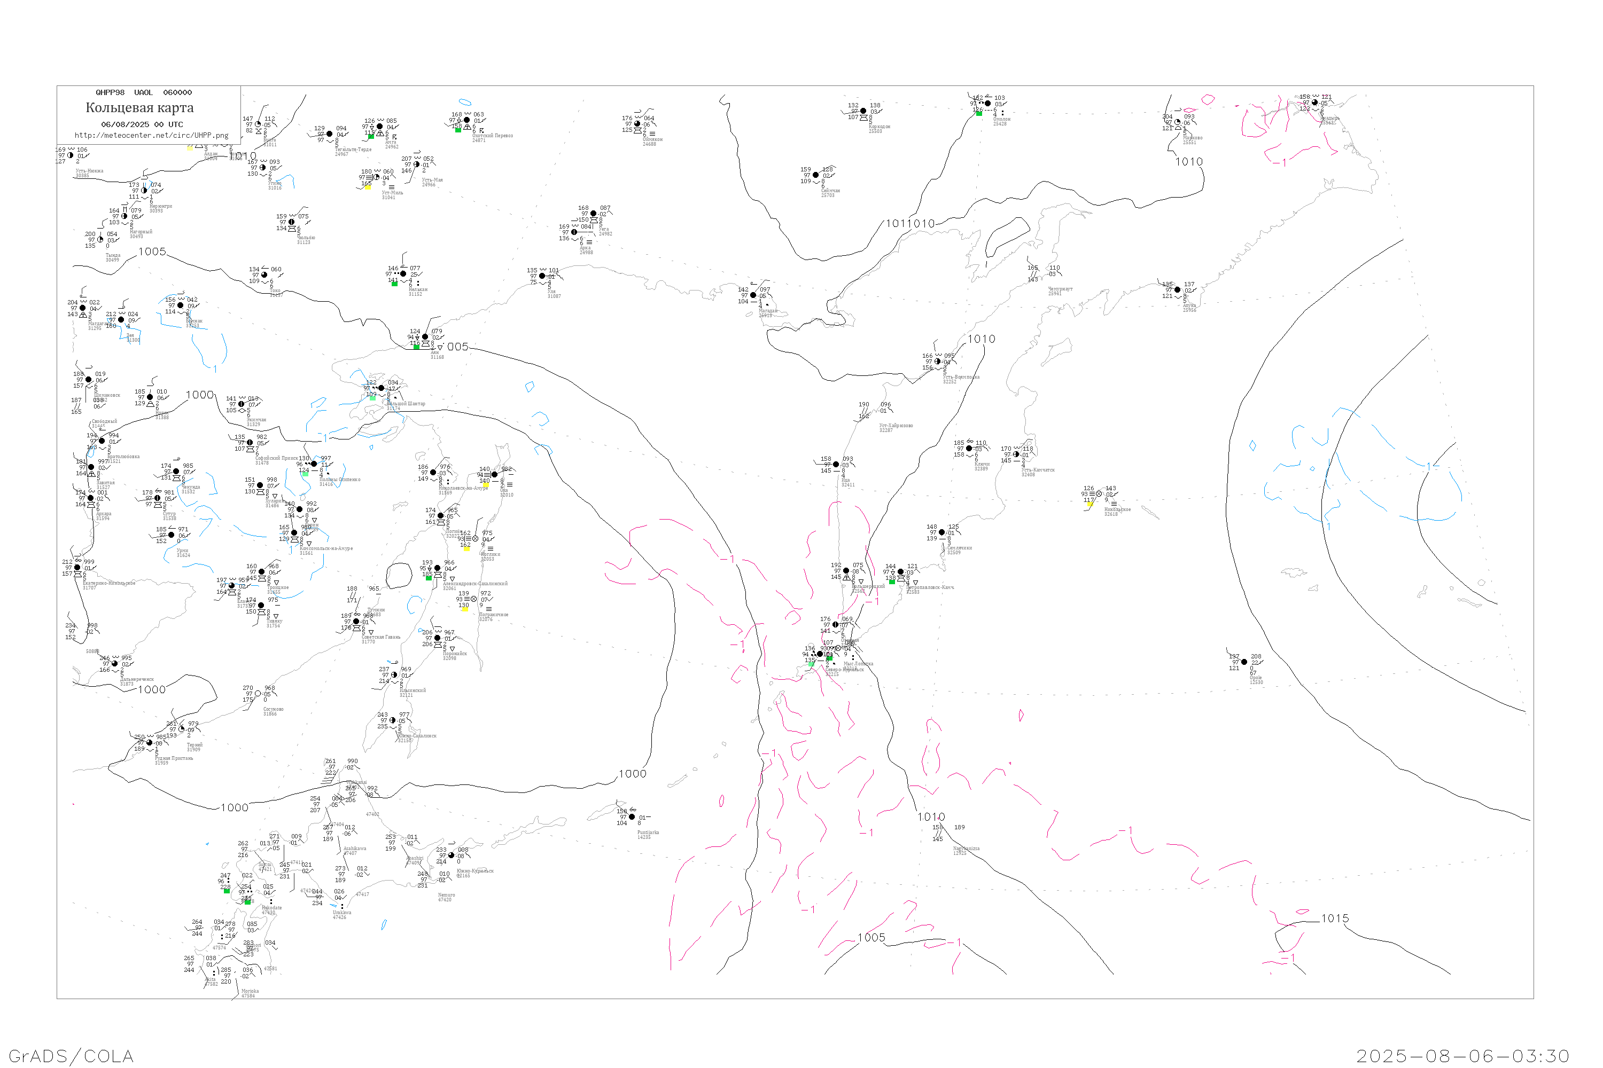This screenshot has height=1068, width=1603.
Task: Click the meteocenter.net UHPP.png URL text
Action: (151, 136)
